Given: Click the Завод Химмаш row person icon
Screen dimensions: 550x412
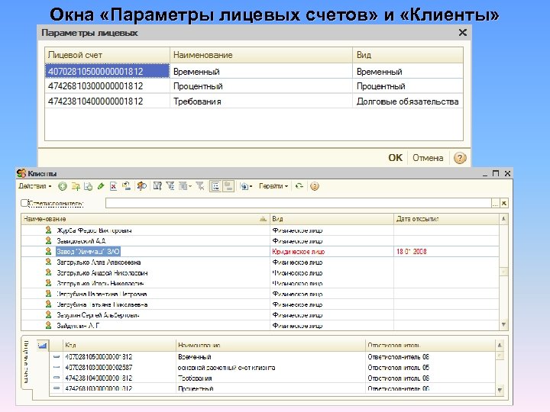Looking at the screenshot, I should coord(48,251).
